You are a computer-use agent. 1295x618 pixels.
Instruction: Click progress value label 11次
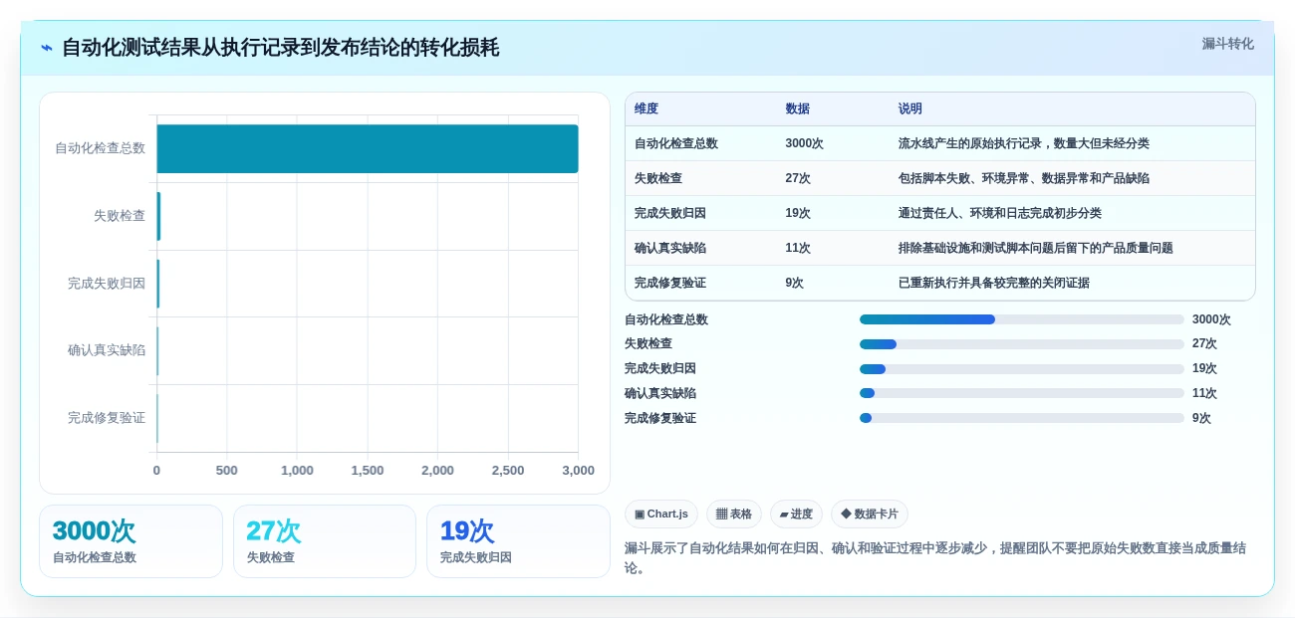click(1204, 393)
